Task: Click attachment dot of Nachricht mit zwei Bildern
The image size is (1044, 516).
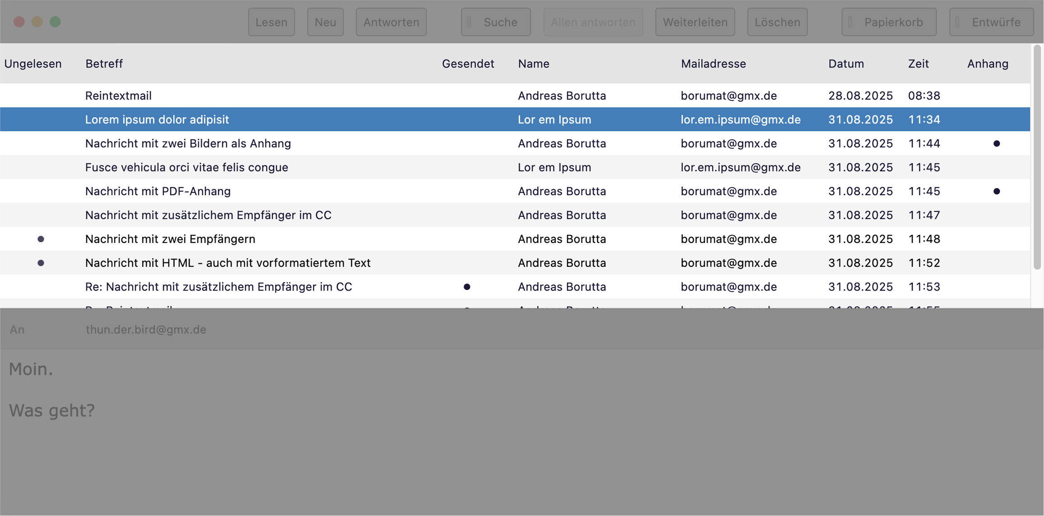Action: (x=997, y=143)
